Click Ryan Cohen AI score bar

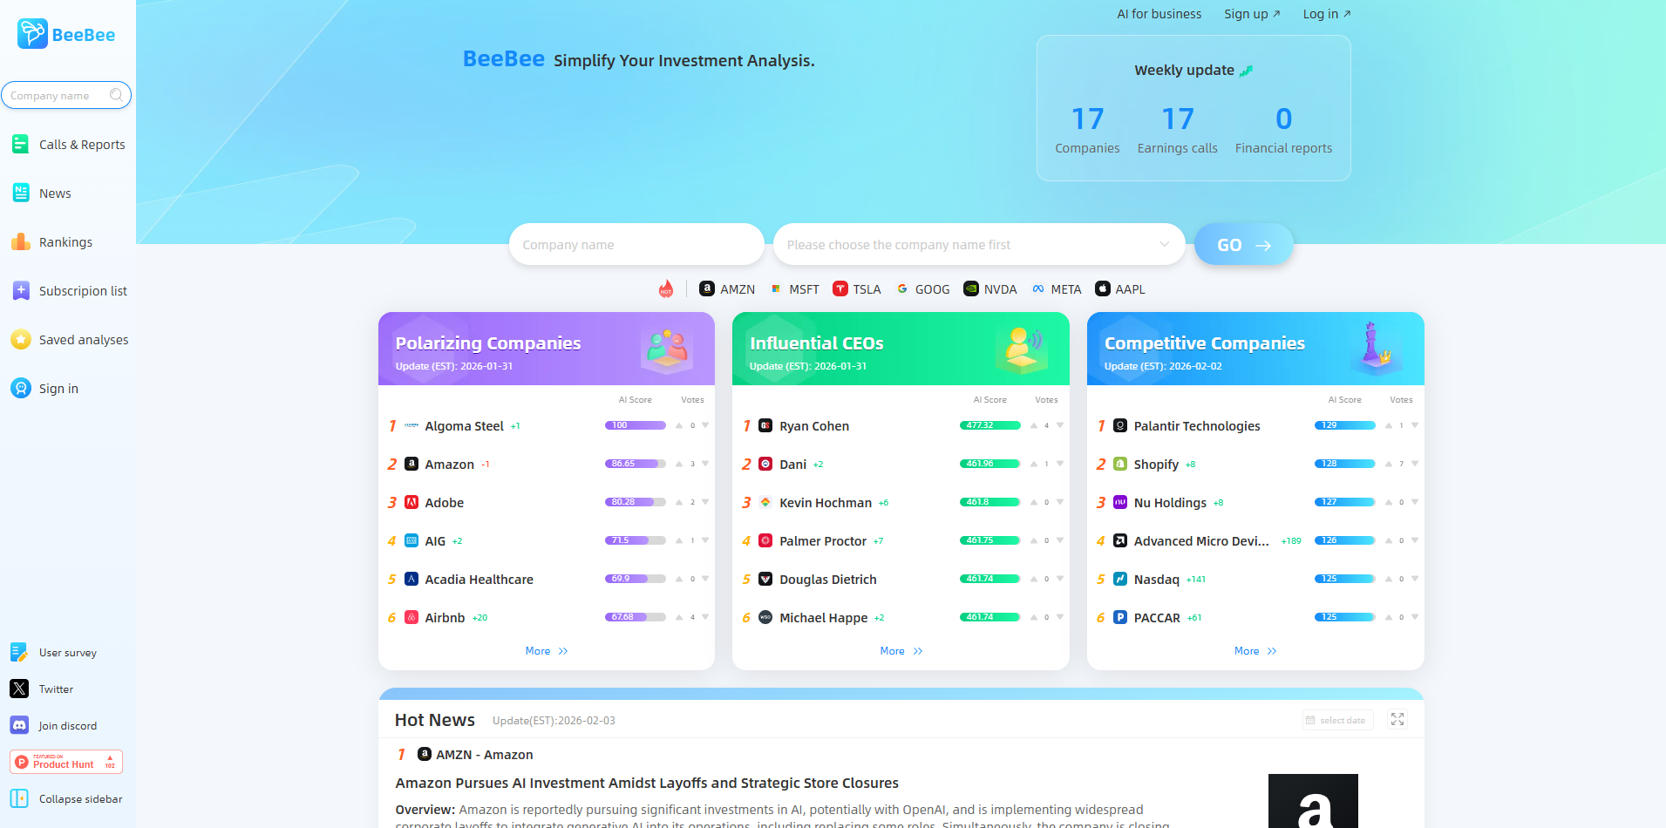click(x=990, y=425)
